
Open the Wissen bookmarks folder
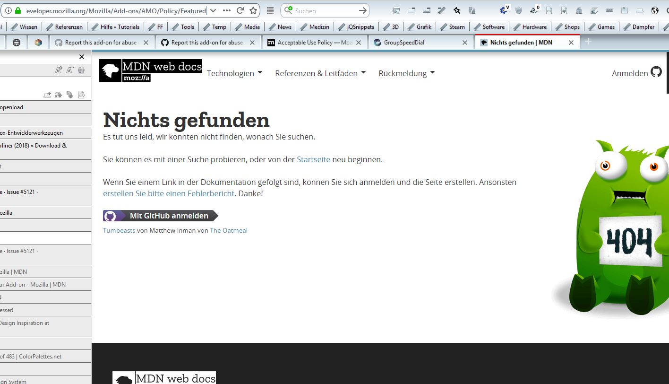pos(24,27)
